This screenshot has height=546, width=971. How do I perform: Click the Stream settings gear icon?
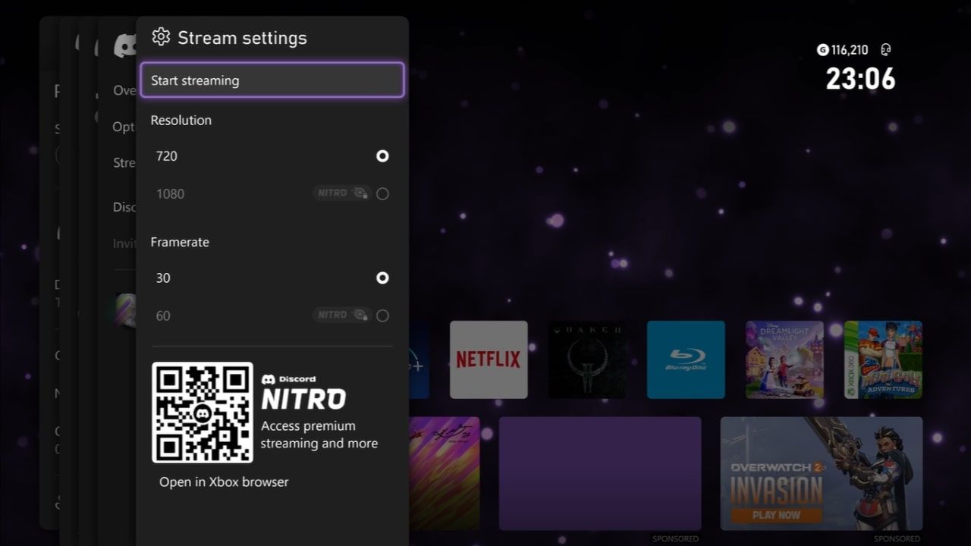(x=161, y=37)
